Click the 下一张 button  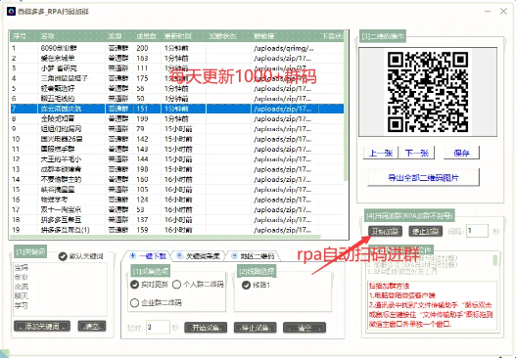[416, 153]
